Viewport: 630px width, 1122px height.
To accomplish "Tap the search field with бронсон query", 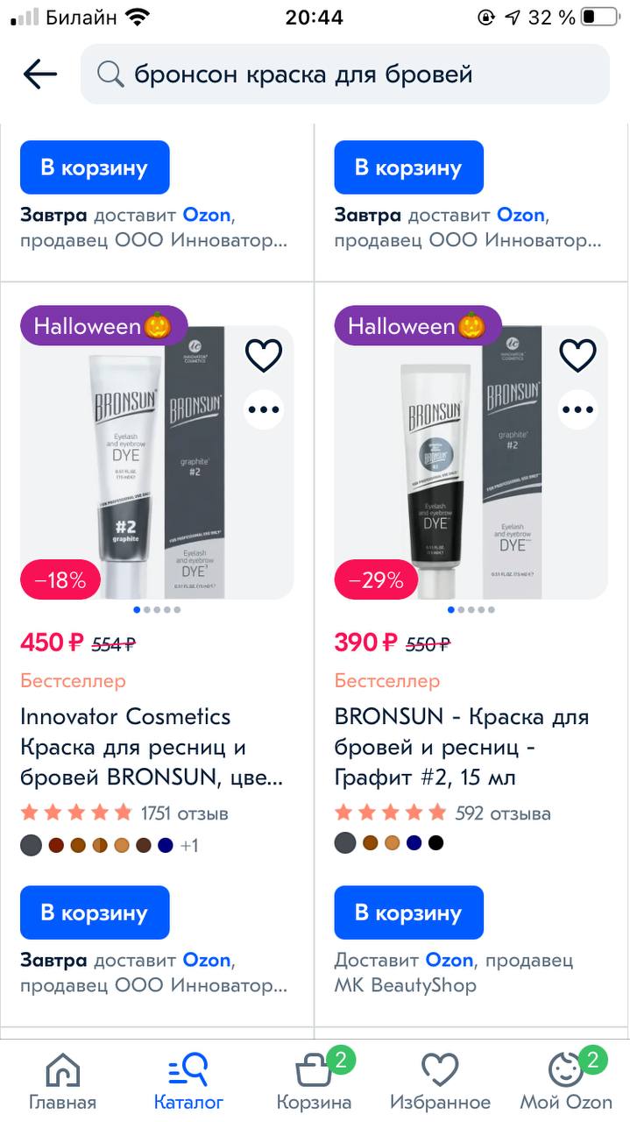I will point(345,75).
